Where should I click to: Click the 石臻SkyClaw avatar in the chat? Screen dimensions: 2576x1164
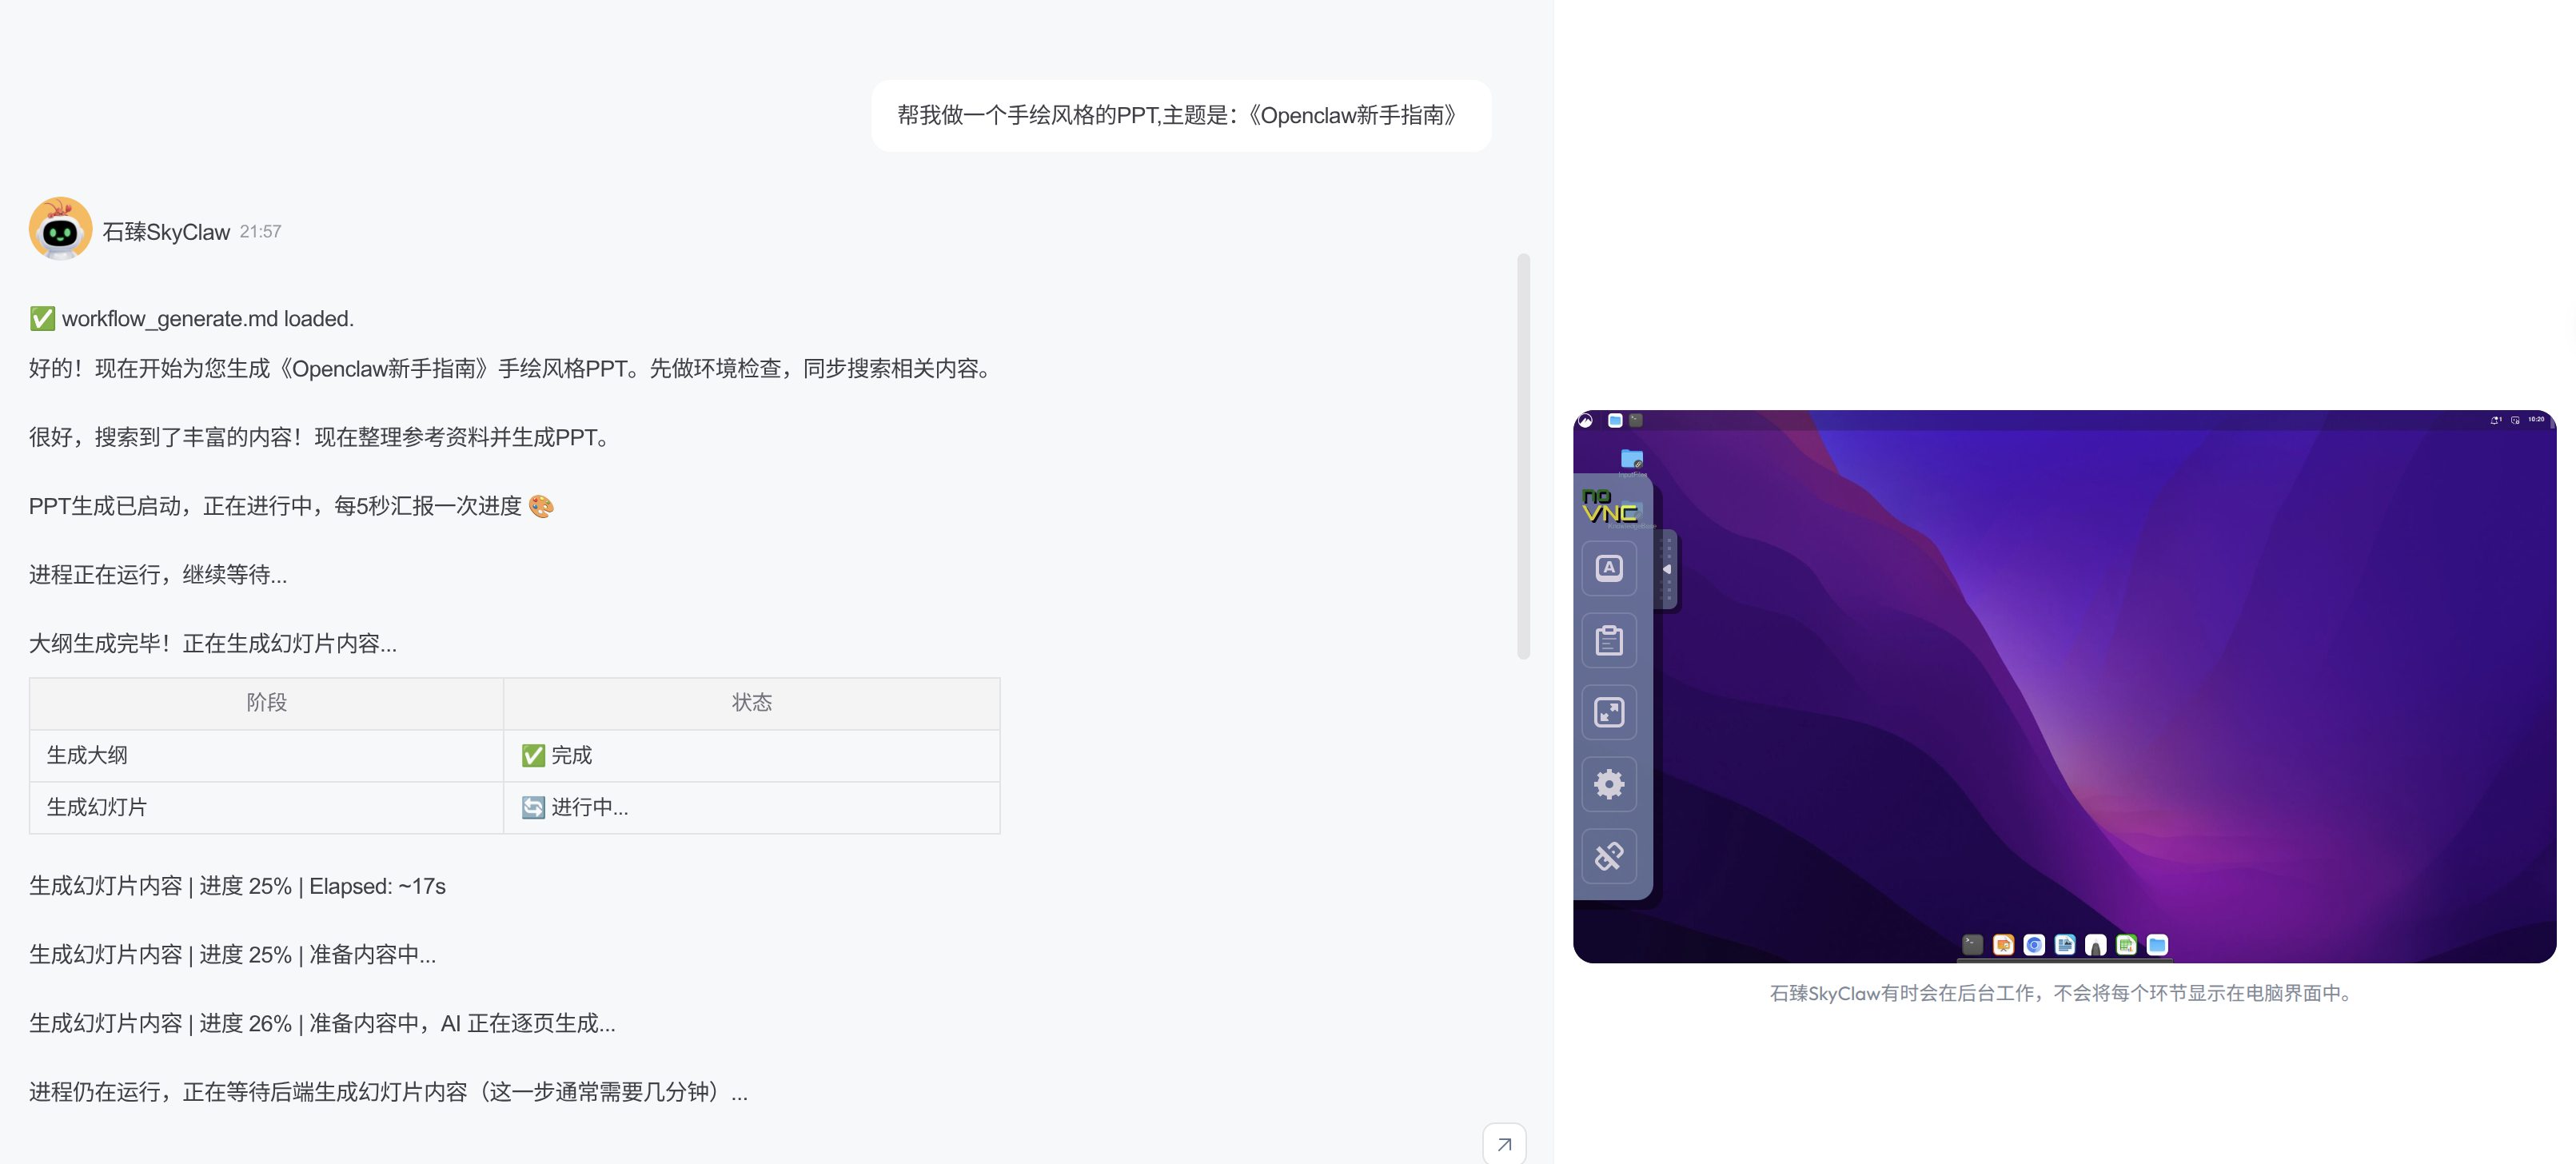(62, 228)
